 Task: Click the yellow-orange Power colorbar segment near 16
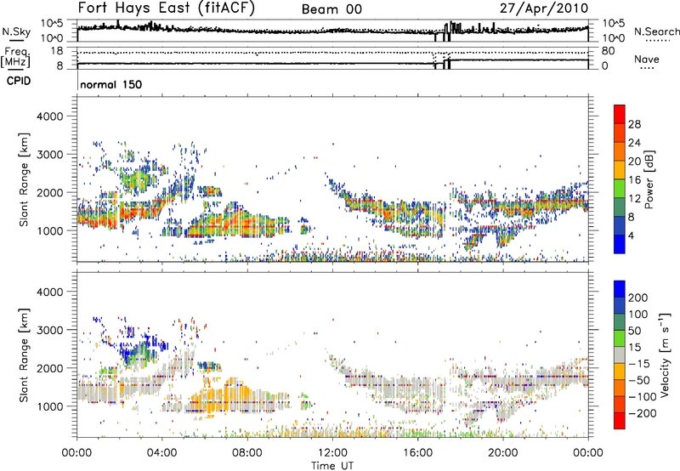point(620,169)
